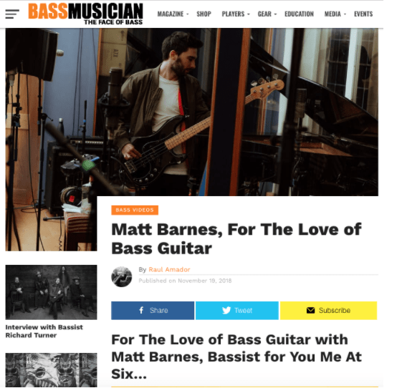Click the envelope icon in Subscribe button
The height and width of the screenshot is (388, 402).
(x=310, y=311)
